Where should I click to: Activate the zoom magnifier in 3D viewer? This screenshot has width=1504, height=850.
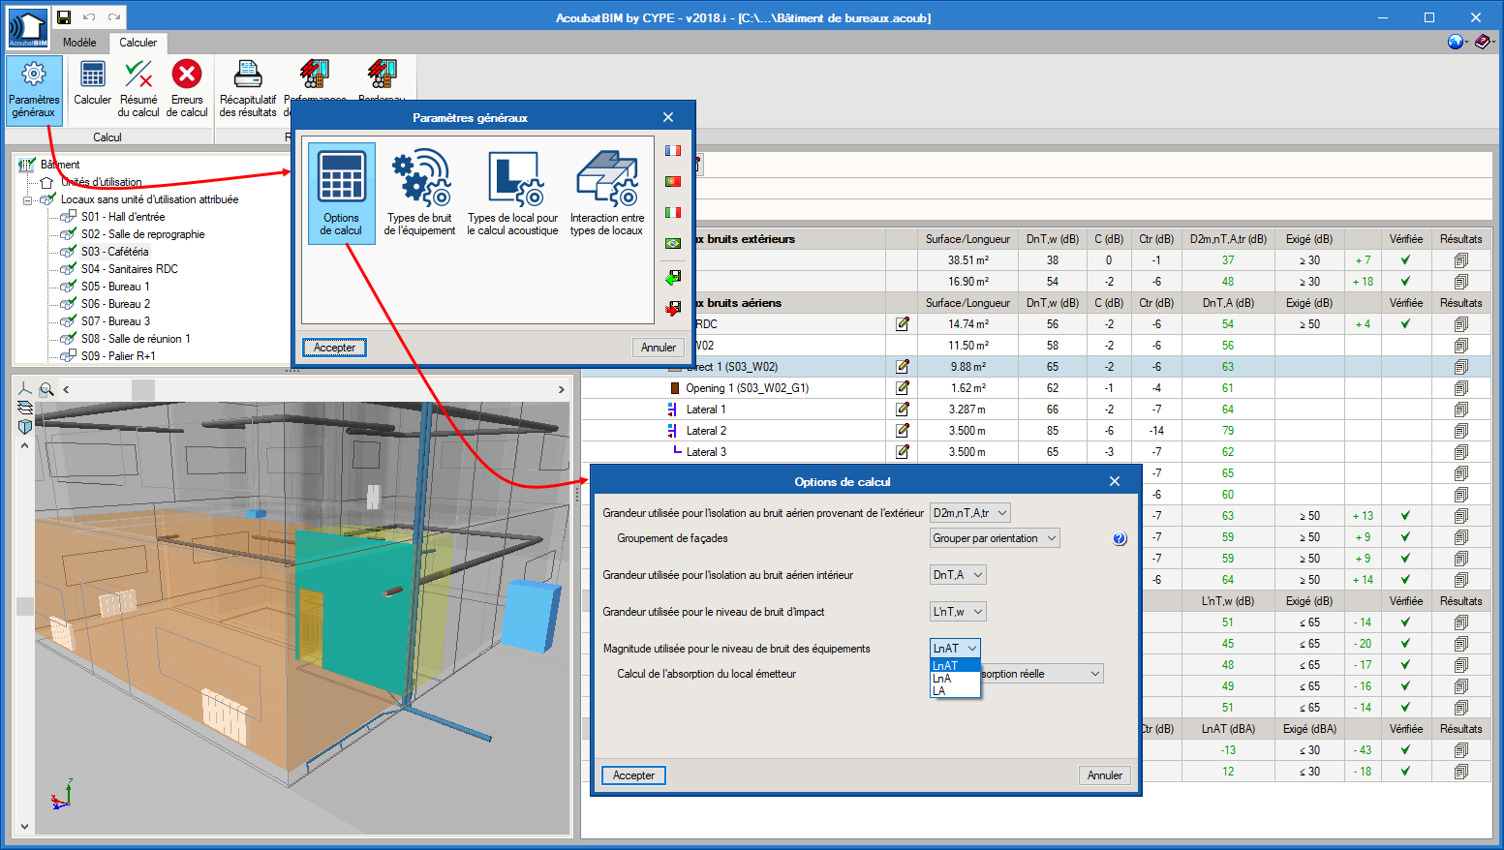click(46, 389)
